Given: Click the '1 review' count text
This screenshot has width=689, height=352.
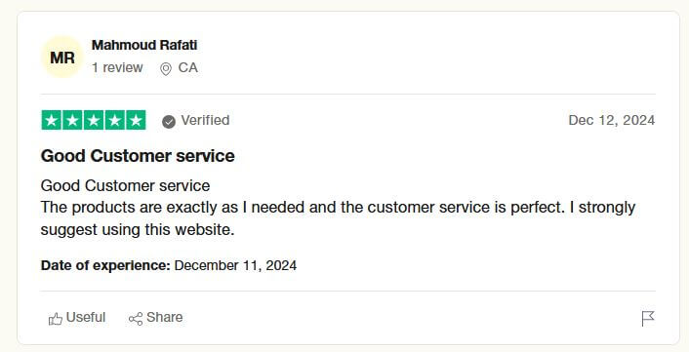Looking at the screenshot, I should coord(117,67).
